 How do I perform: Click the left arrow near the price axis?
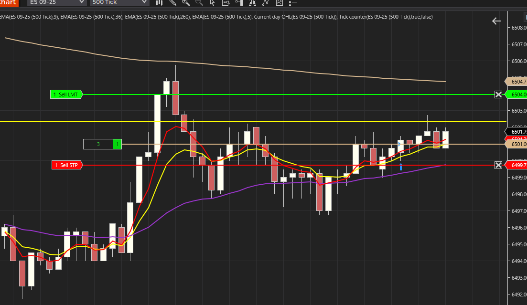(x=496, y=21)
